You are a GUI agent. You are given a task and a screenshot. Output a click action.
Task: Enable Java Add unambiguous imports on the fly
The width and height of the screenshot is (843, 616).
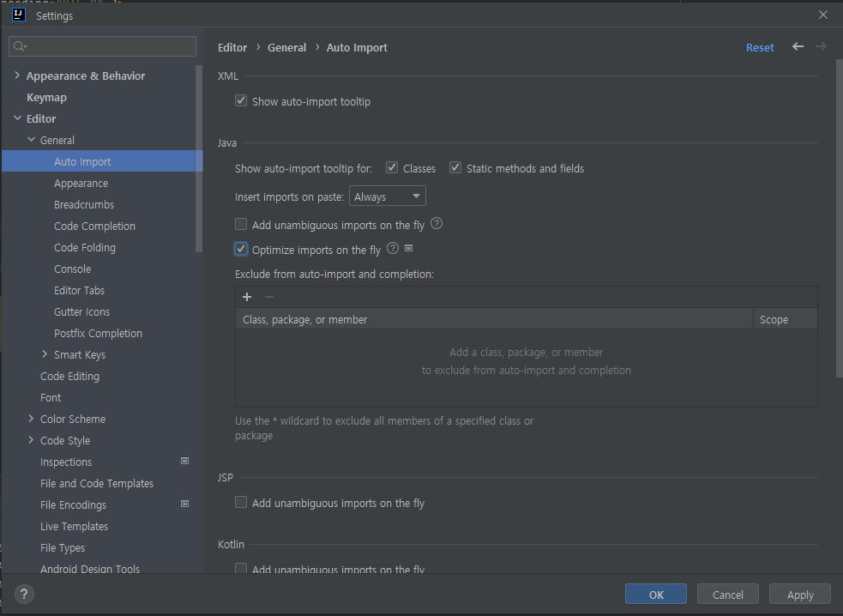tap(241, 224)
